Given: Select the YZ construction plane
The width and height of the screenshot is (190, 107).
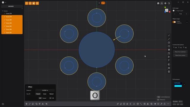Looking at the screenshot, I should [x=180, y=48].
